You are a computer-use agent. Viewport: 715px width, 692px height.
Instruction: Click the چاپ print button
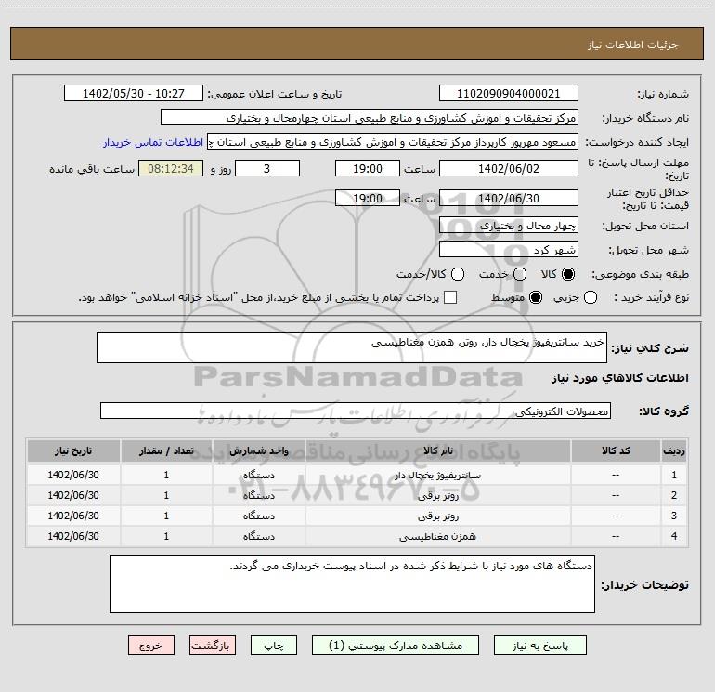tap(274, 646)
